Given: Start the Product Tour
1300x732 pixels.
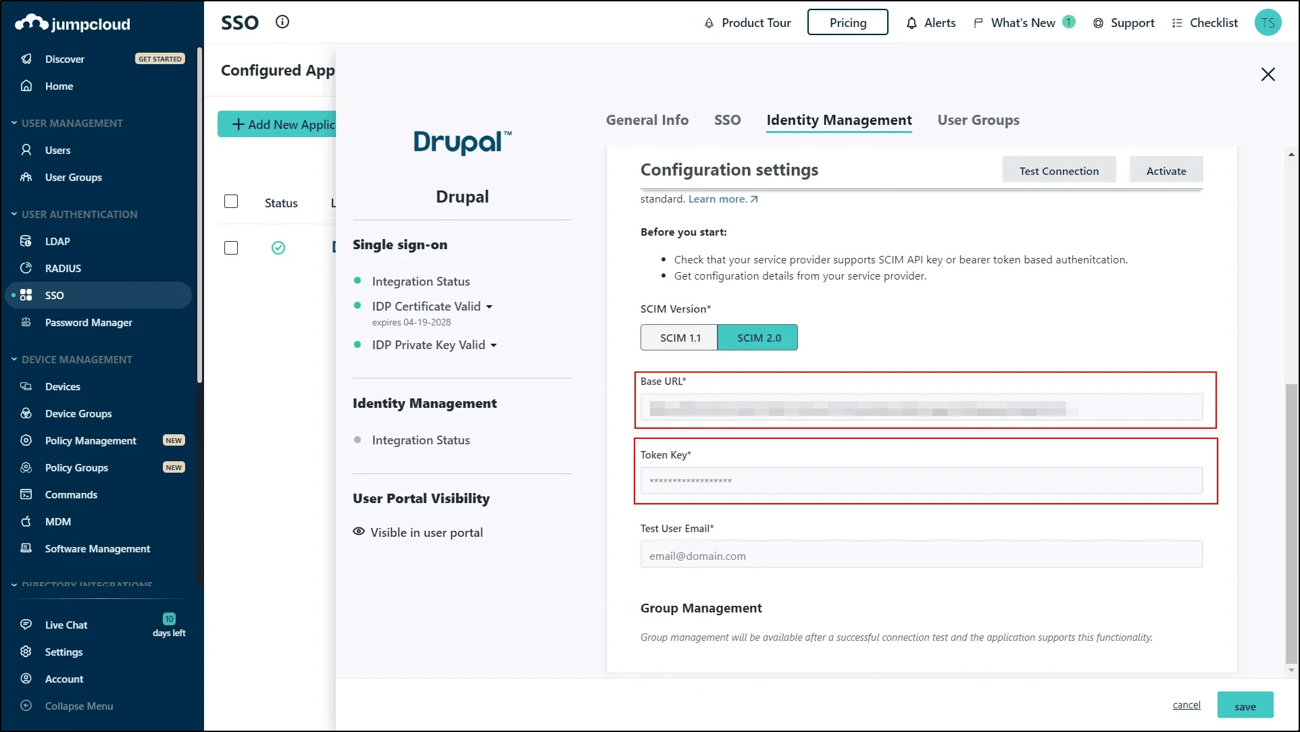Looking at the screenshot, I should [x=747, y=22].
